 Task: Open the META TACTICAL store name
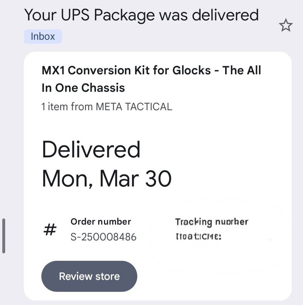click(x=134, y=106)
